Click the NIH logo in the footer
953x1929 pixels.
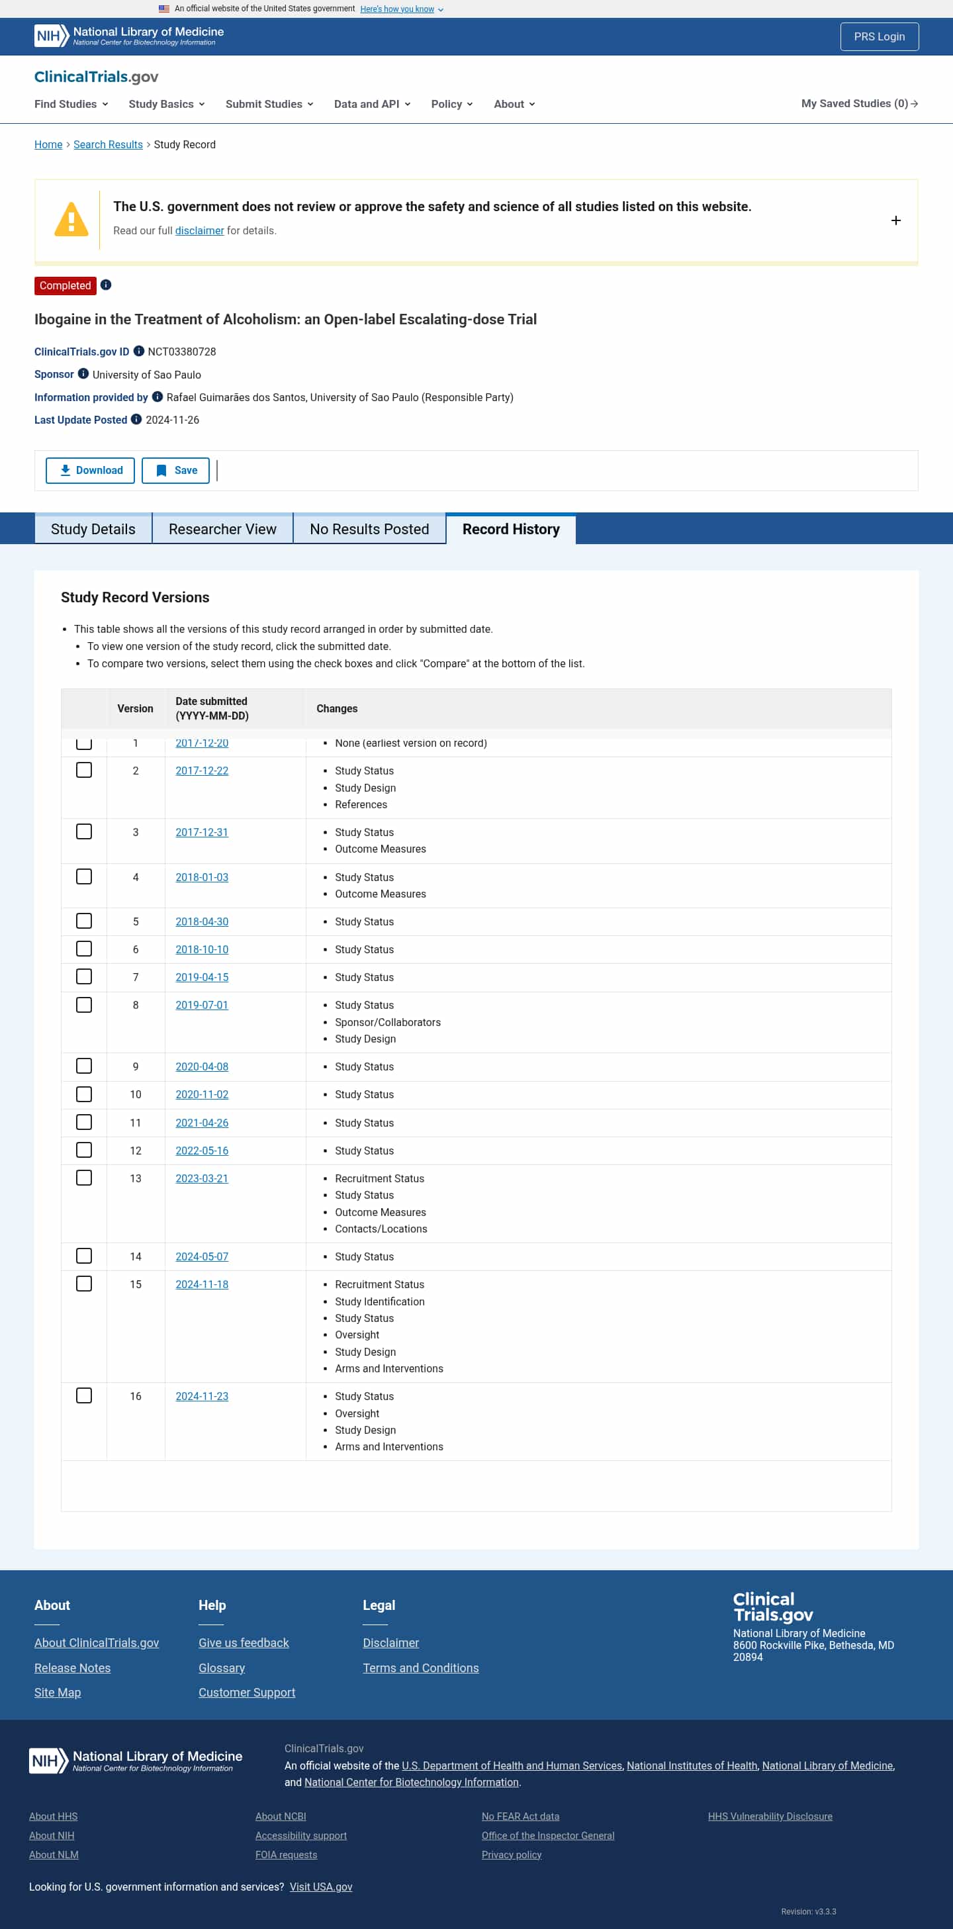[136, 1760]
